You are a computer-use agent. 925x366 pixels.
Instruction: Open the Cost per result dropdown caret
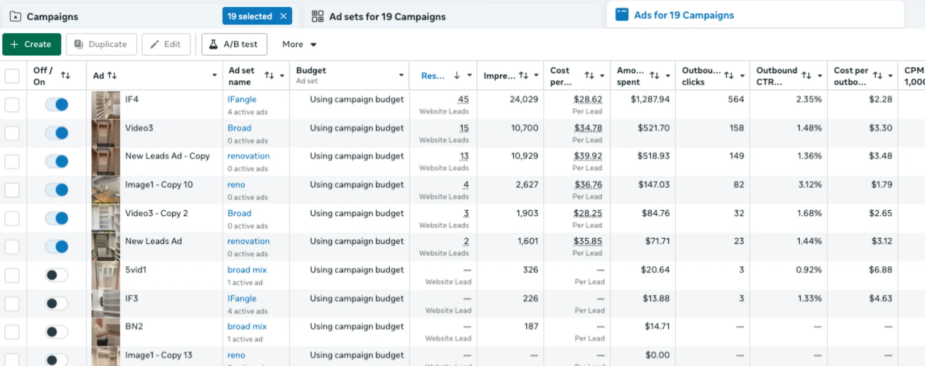[602, 76]
